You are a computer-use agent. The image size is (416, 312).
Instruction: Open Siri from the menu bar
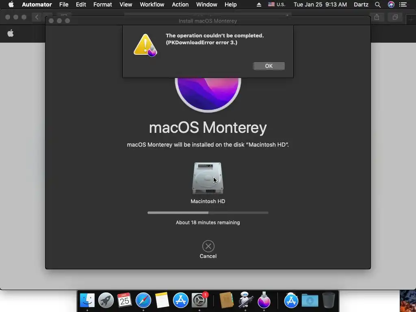[391, 4]
